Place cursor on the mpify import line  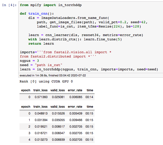(x=51, y=5)
